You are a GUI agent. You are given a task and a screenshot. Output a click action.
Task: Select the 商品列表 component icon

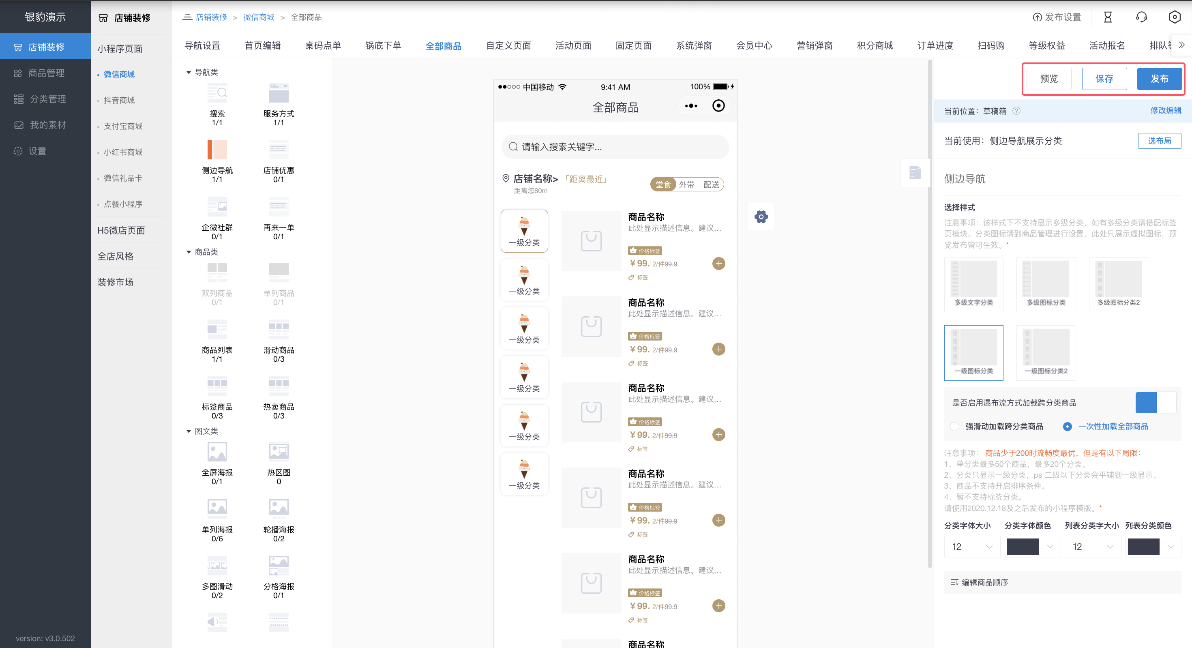coord(217,329)
